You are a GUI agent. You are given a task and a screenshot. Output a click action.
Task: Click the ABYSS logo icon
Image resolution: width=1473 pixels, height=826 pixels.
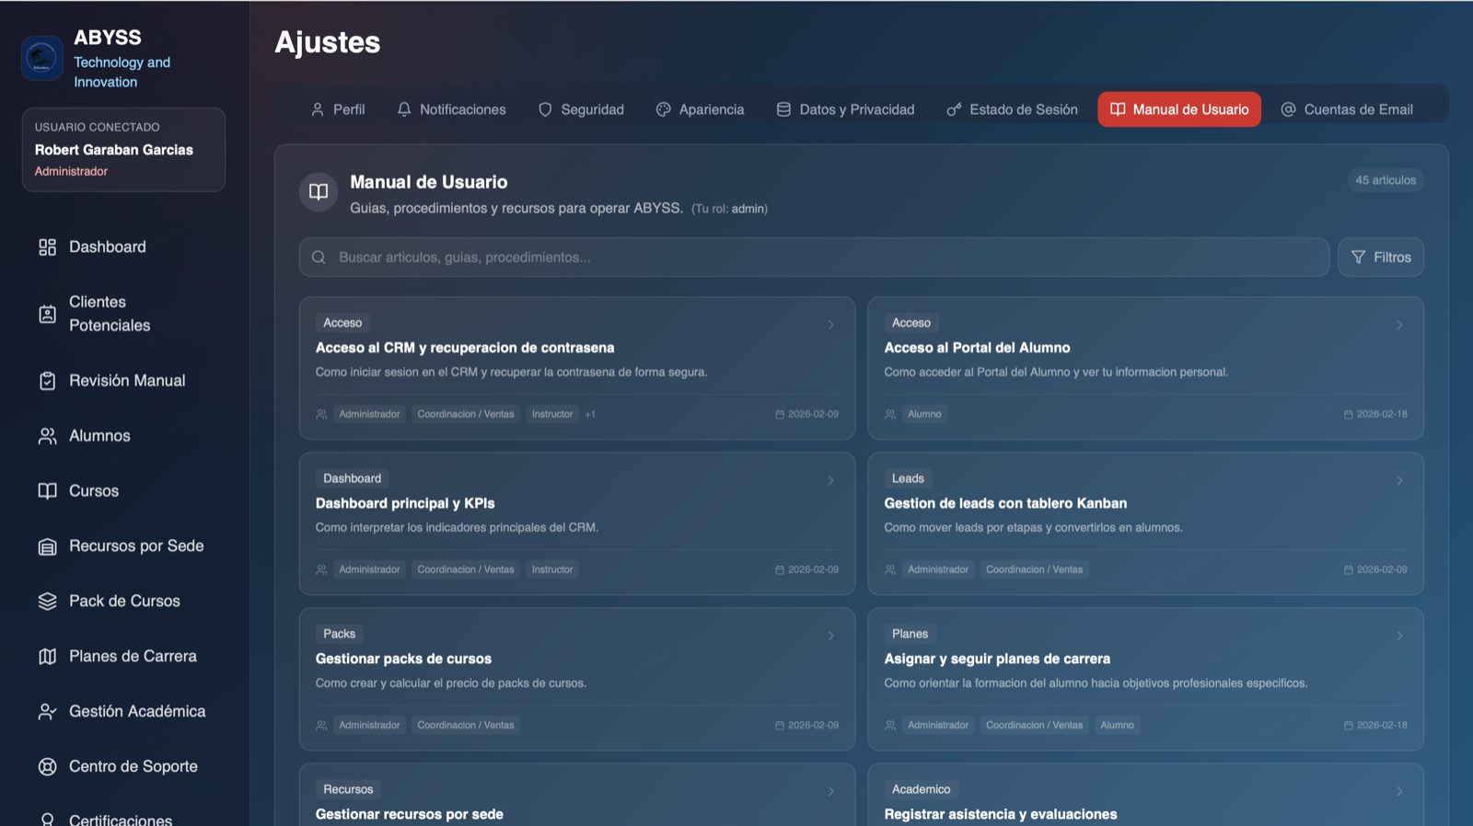click(x=41, y=58)
